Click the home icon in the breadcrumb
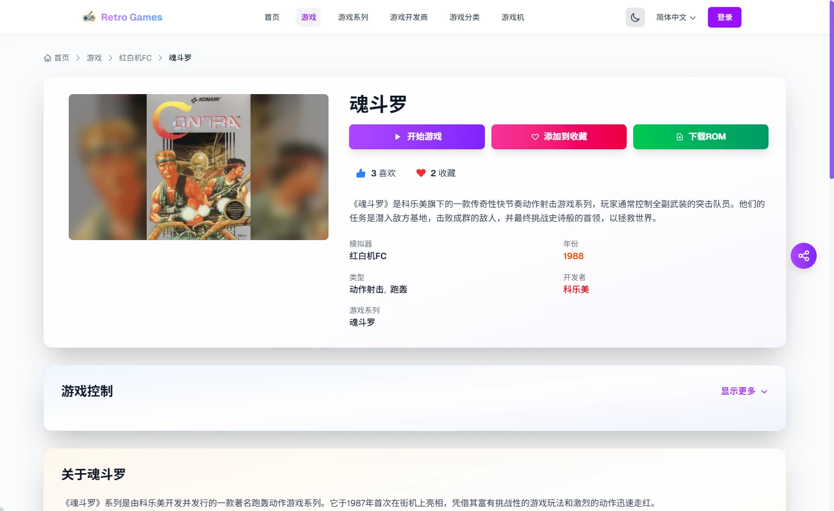 (48, 58)
